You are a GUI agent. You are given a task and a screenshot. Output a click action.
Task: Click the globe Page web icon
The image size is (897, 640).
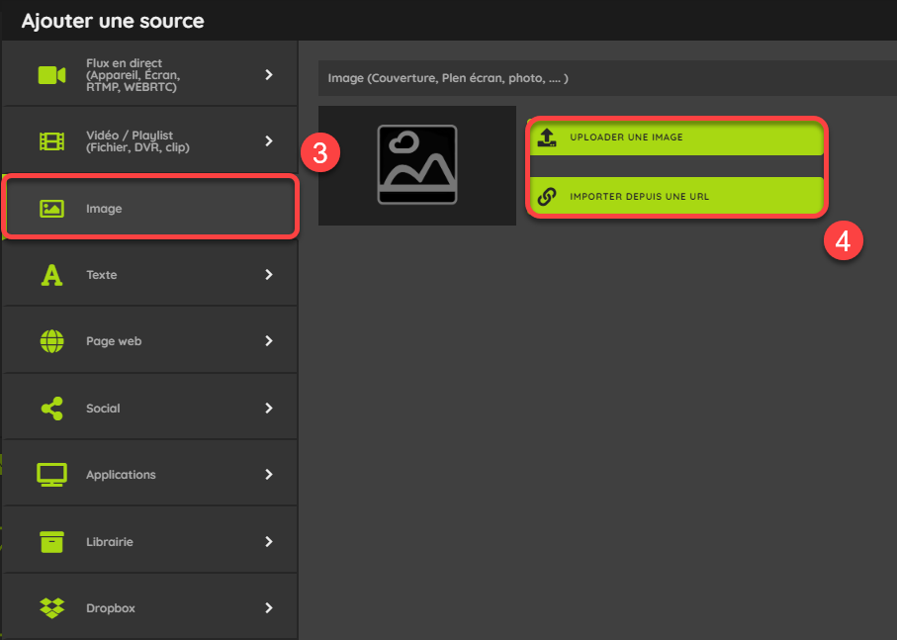(x=51, y=341)
